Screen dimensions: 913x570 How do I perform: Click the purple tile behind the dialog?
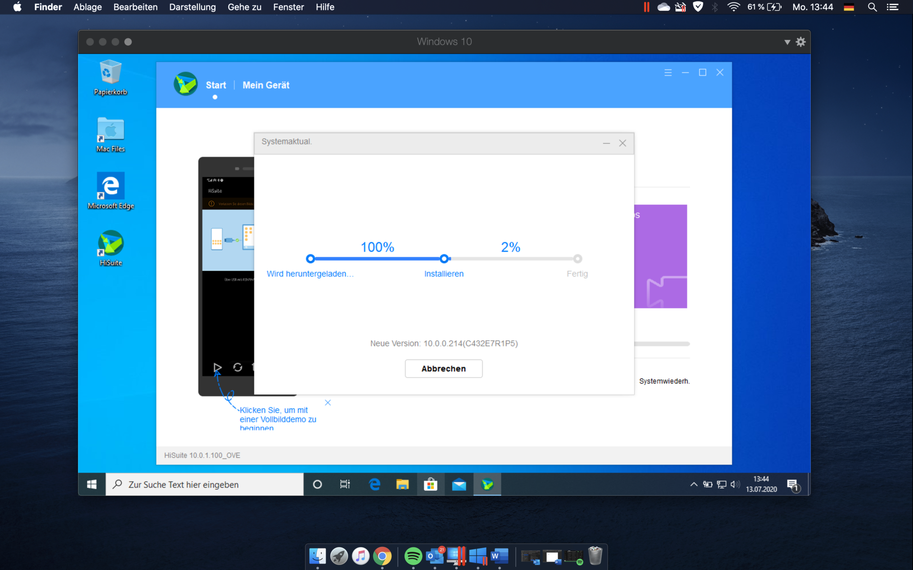click(x=660, y=256)
